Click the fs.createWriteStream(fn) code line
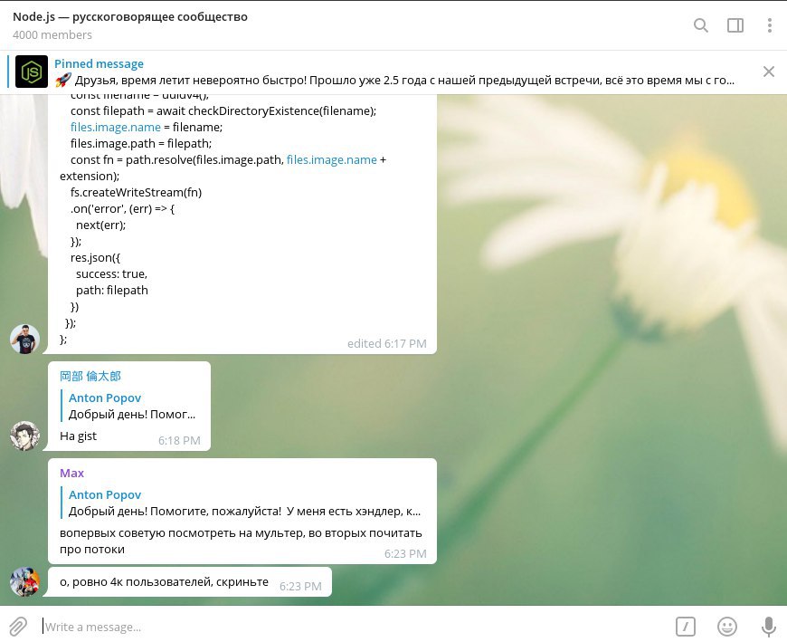The height and width of the screenshot is (642, 787). point(136,192)
